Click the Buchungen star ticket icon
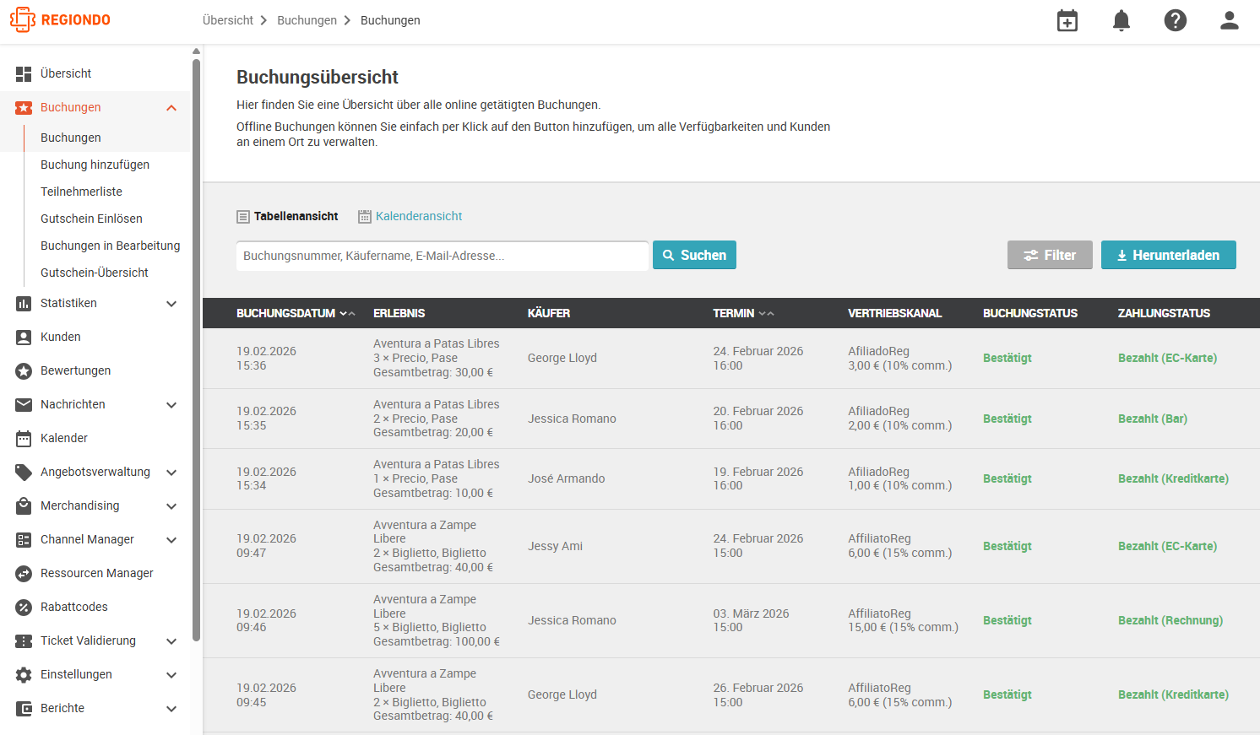 click(x=24, y=107)
